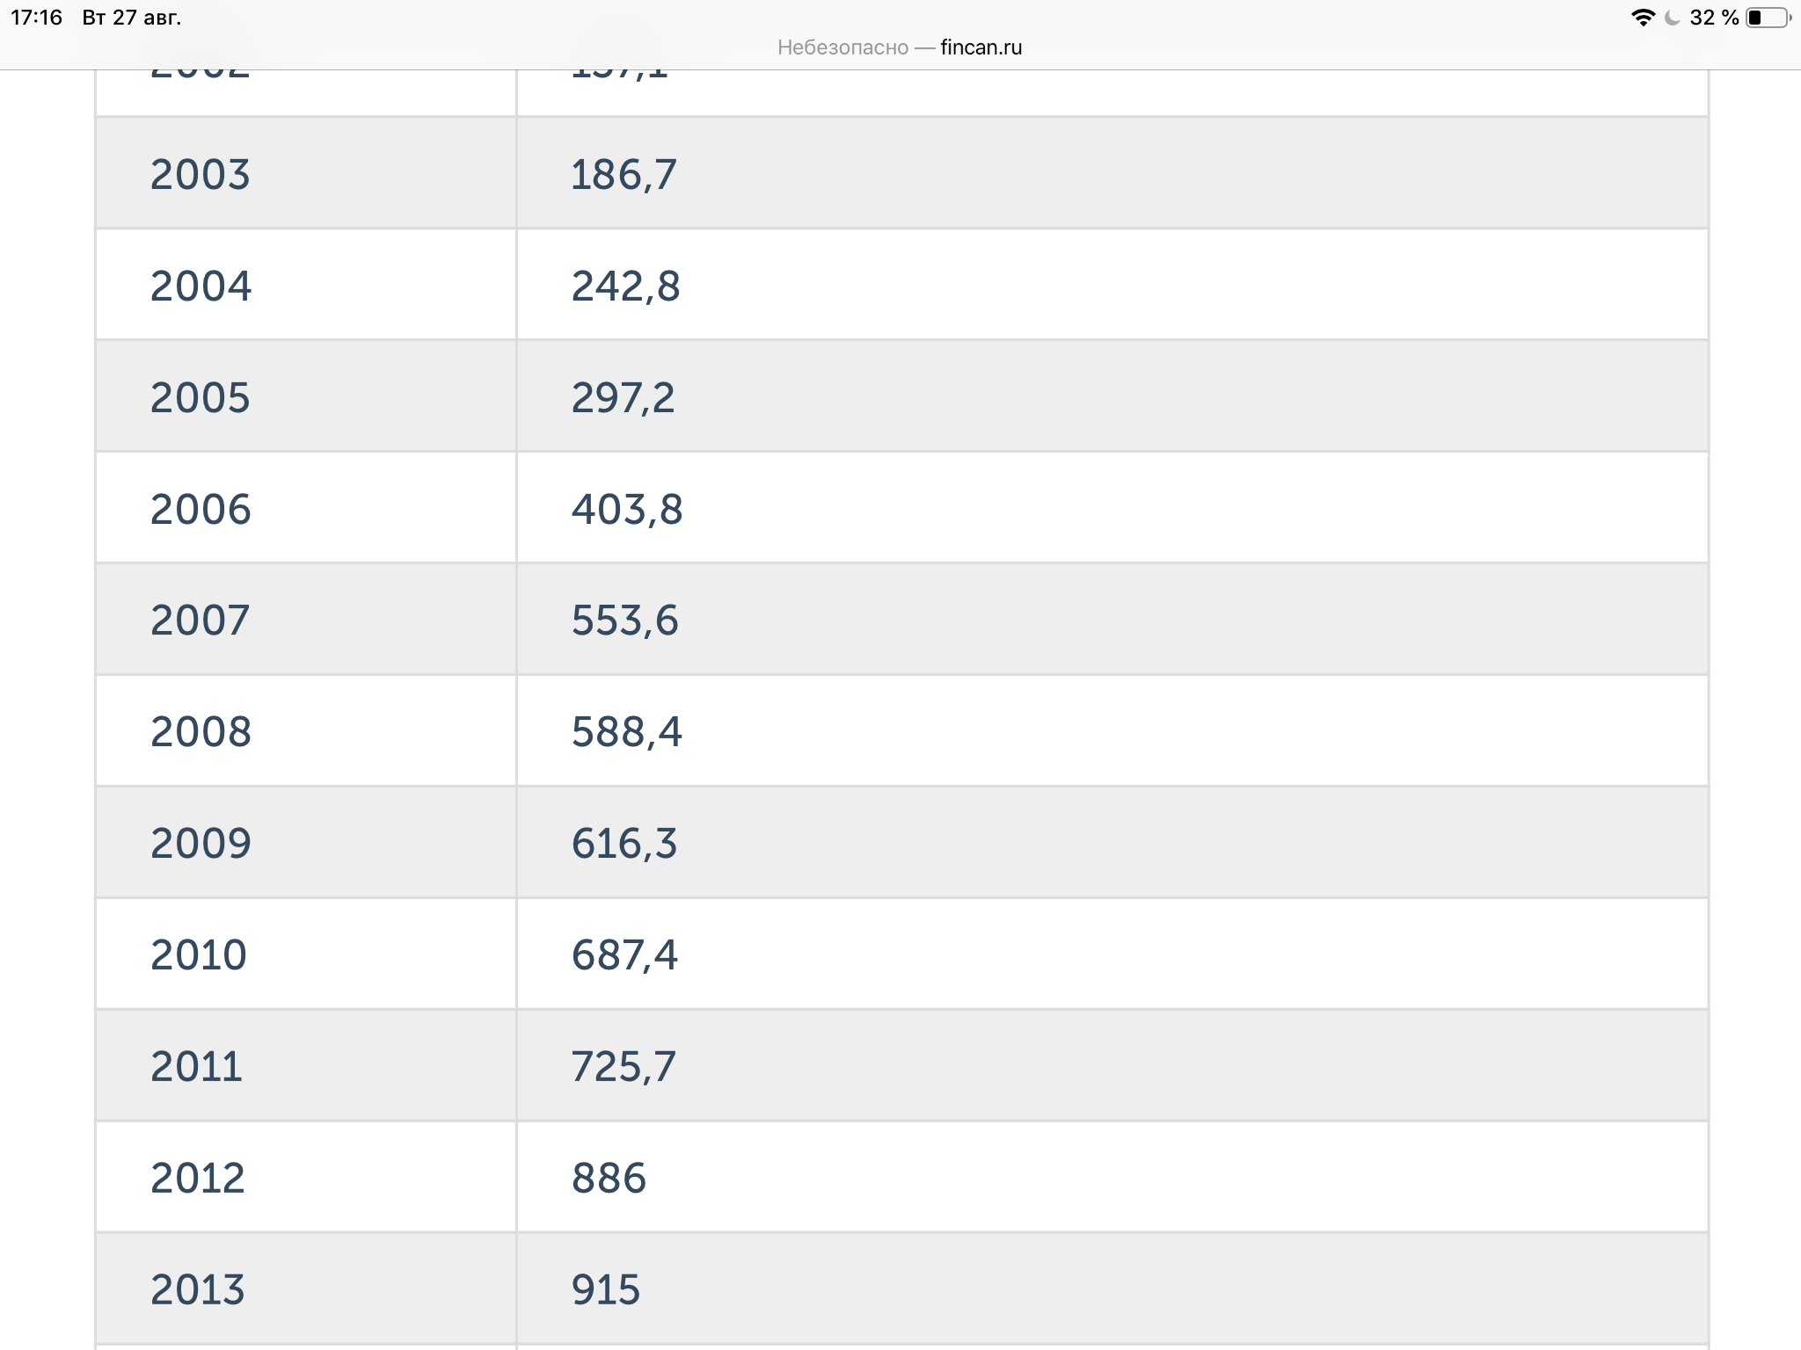Screen dimensions: 1801x1350
Task: Tap the 17:16 clock in status bar
Action: coord(36,18)
